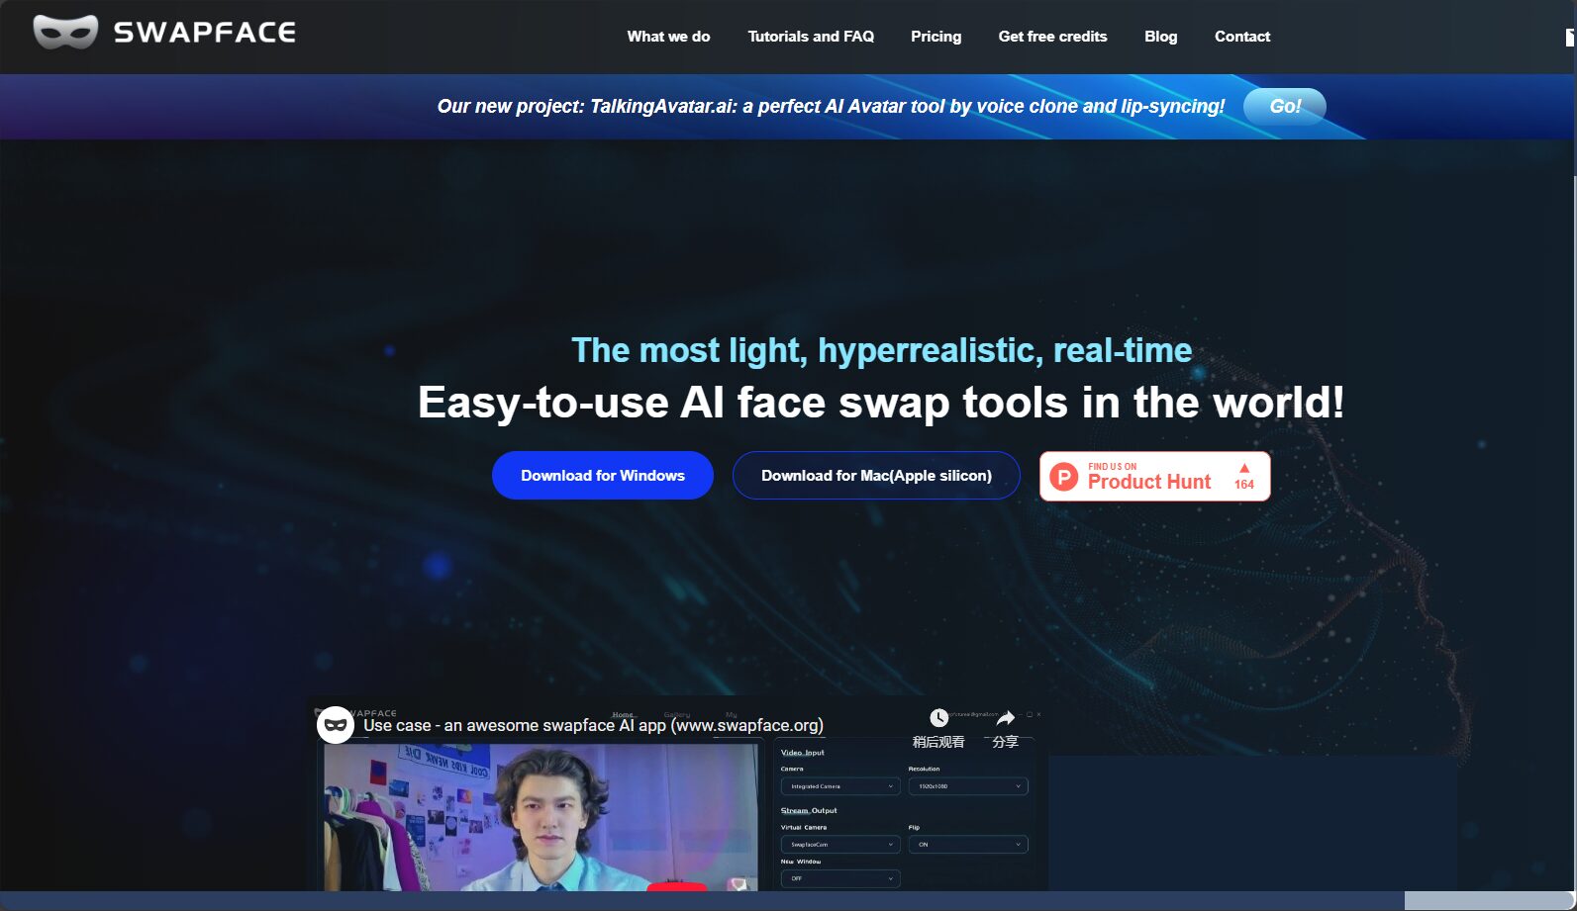Click the Product Hunt P logo icon

tap(1063, 477)
